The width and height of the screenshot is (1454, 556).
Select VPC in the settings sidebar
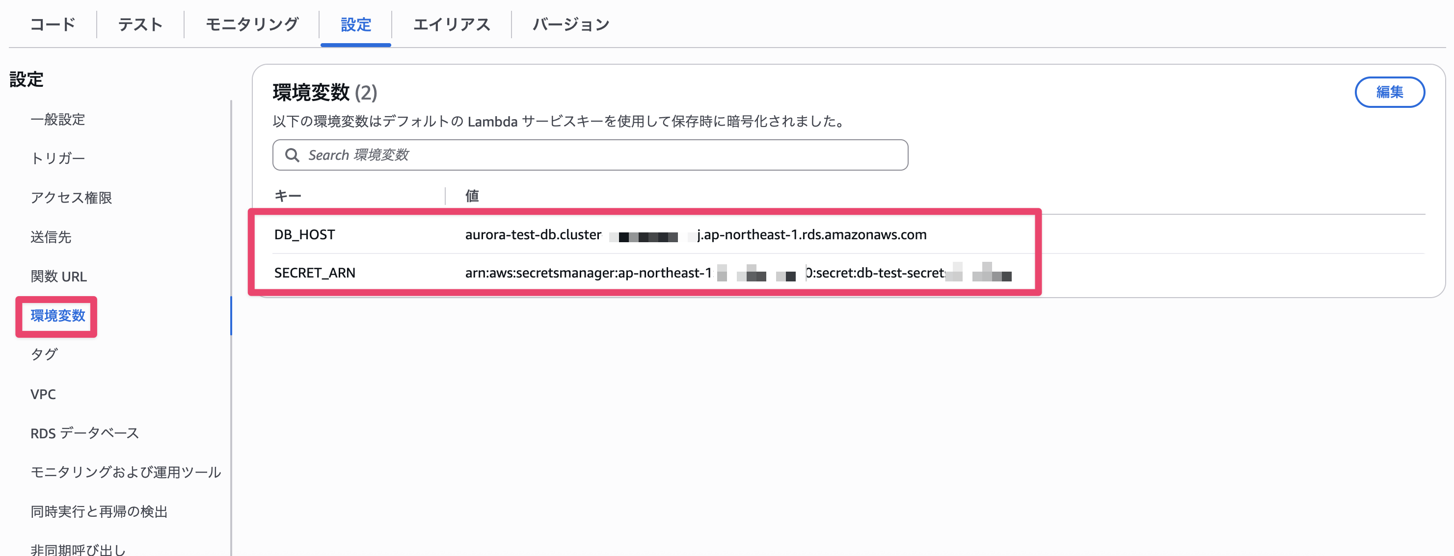click(43, 394)
